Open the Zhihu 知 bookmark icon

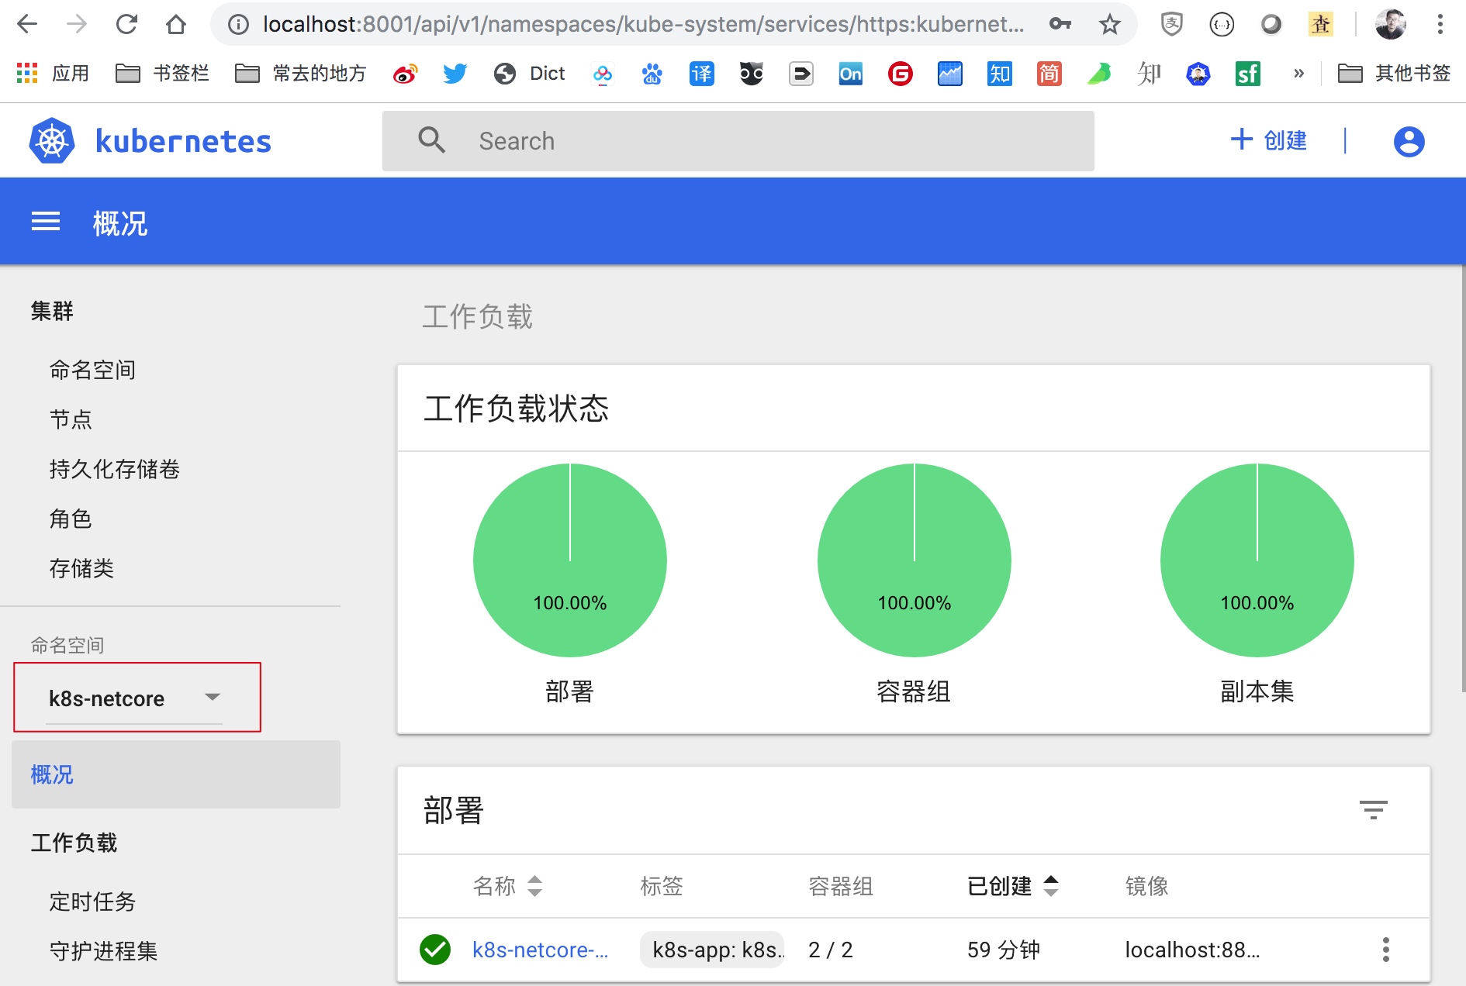point(1000,74)
